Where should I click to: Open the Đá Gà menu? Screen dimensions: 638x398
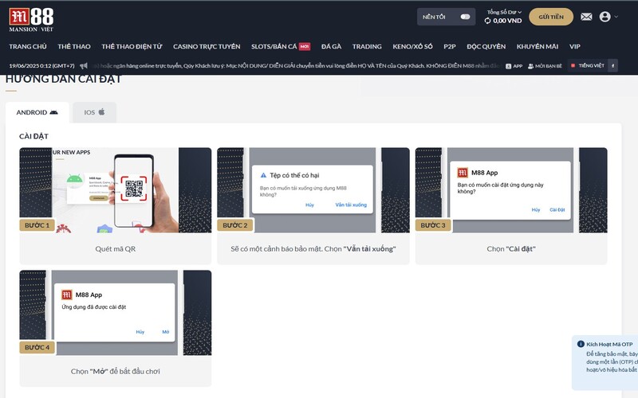click(x=331, y=46)
